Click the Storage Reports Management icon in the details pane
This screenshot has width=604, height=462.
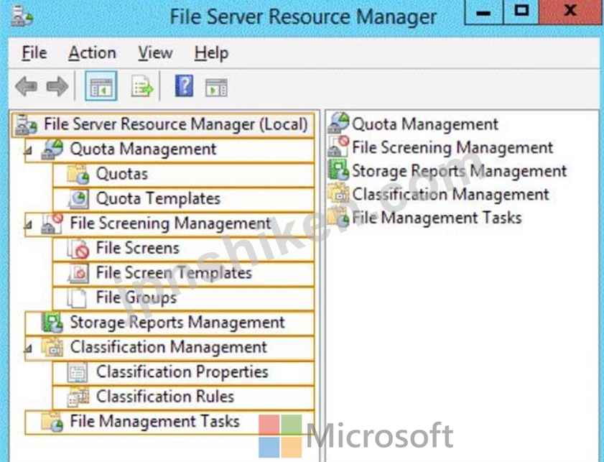pos(338,170)
